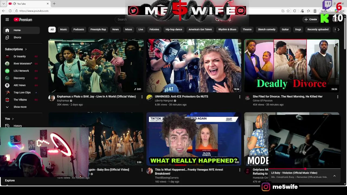Open LOL! Network channel subscription
Viewport: 347px width, 195px height.
[x=22, y=71]
